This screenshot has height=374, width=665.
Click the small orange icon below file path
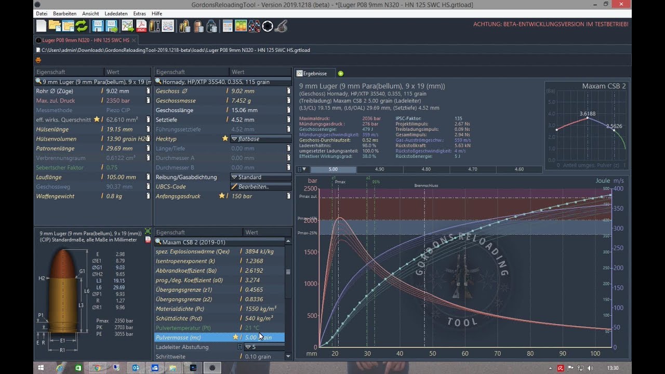[x=38, y=60]
